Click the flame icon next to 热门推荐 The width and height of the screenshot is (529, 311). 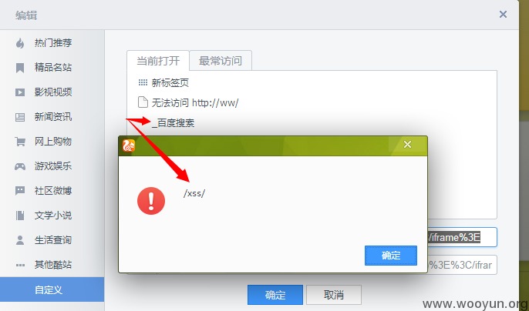click(20, 43)
